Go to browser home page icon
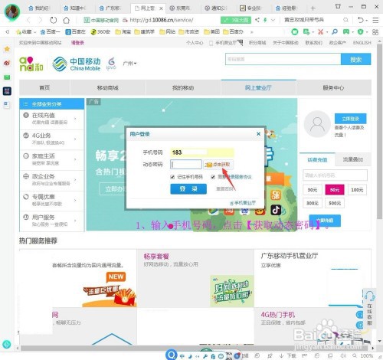Viewport: 383px width, 360px height. [x=67, y=20]
